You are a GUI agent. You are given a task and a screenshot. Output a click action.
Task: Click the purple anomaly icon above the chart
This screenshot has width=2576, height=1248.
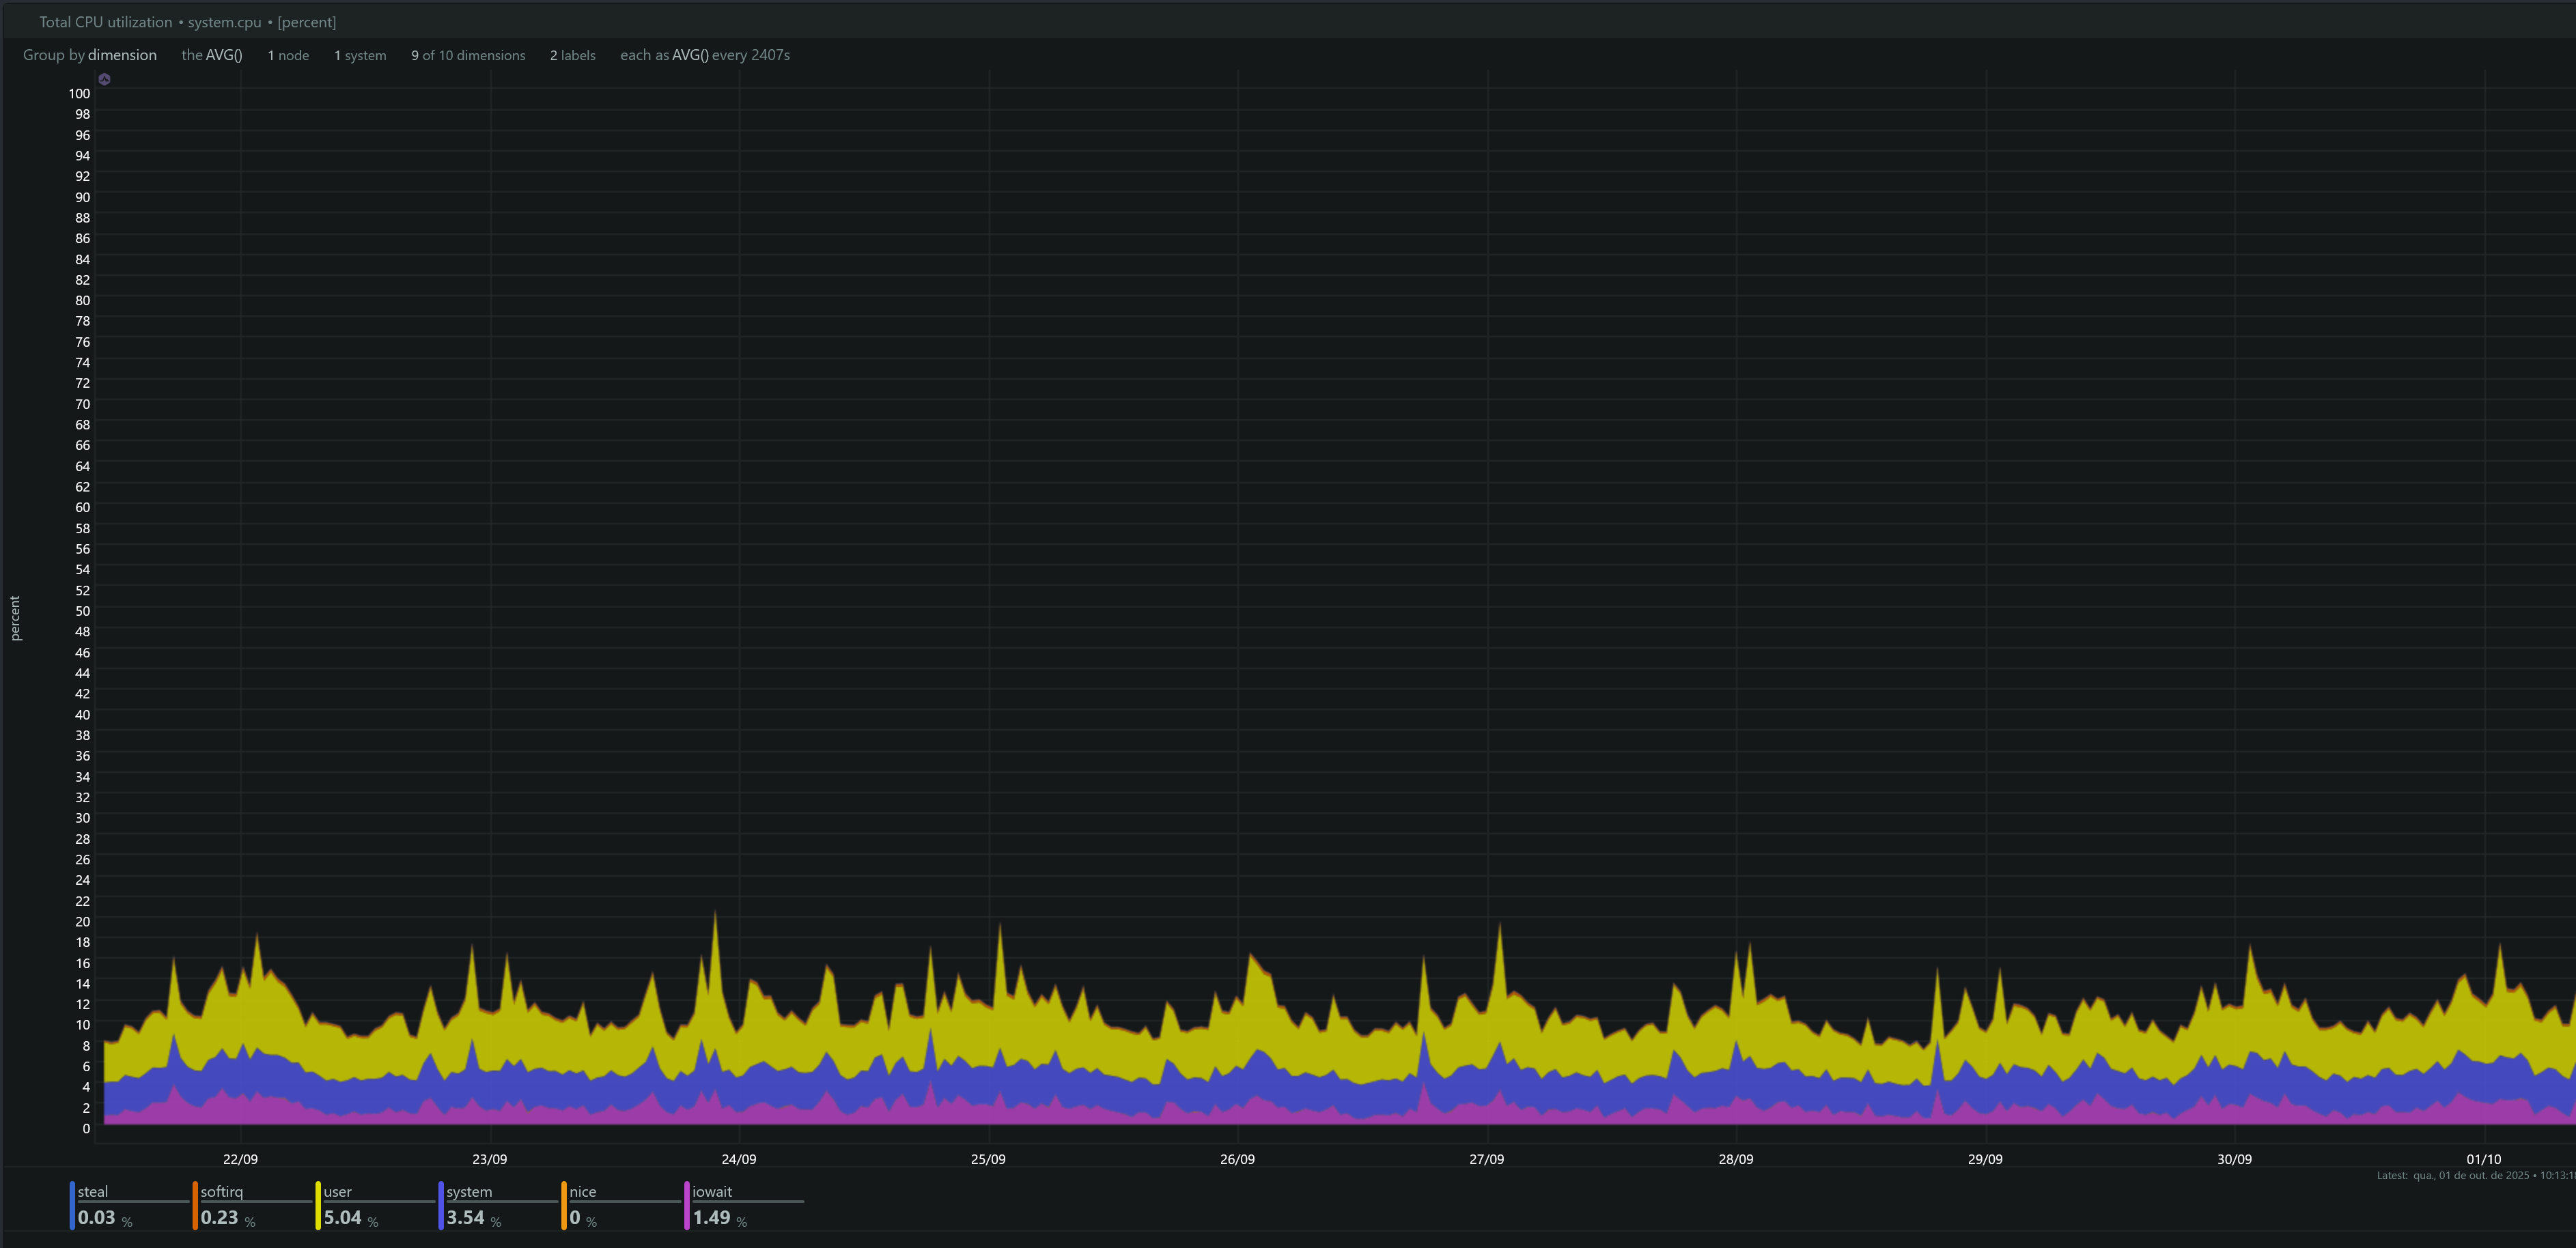(x=104, y=79)
